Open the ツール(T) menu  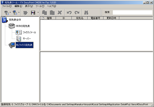tap(40, 6)
